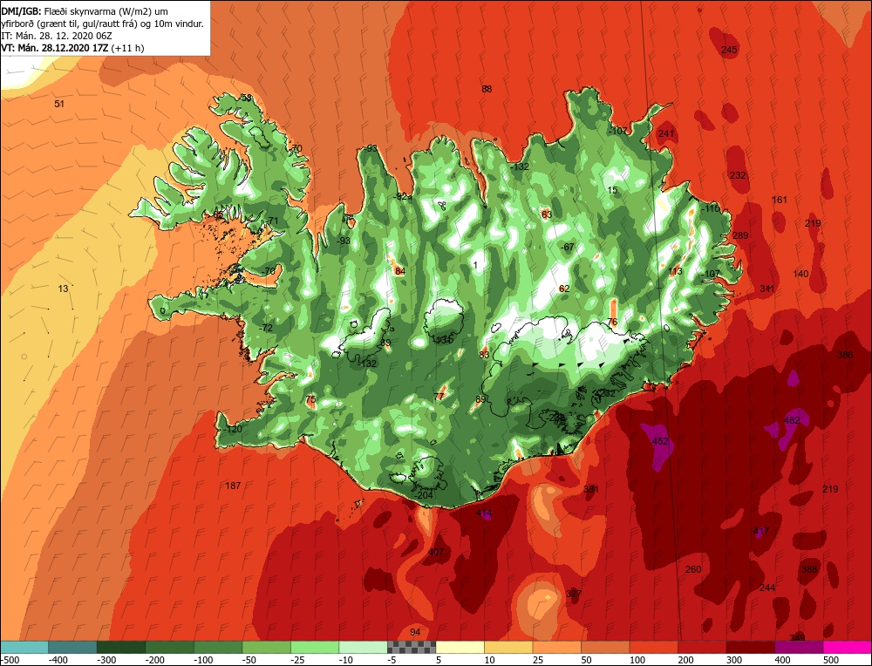
Task: Click the flux value '407' south of Iceland
Action: coord(437,552)
